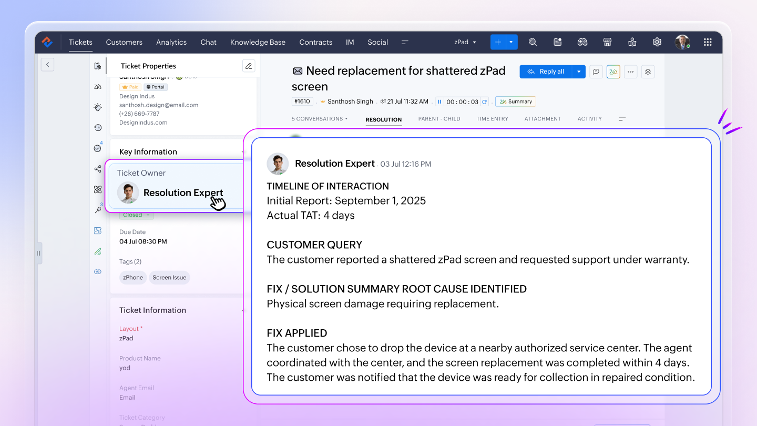757x426 pixels.
Task: Open the notifications note icon in the top bar
Action: [558, 42]
